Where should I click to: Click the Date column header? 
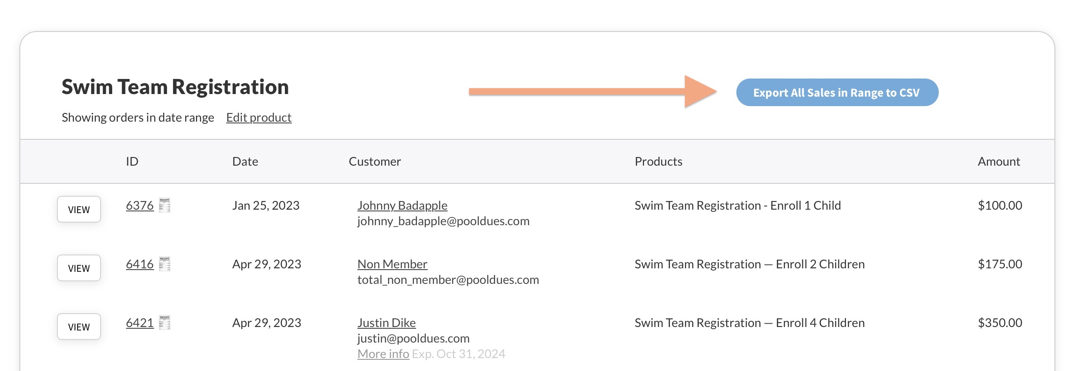[x=245, y=161]
